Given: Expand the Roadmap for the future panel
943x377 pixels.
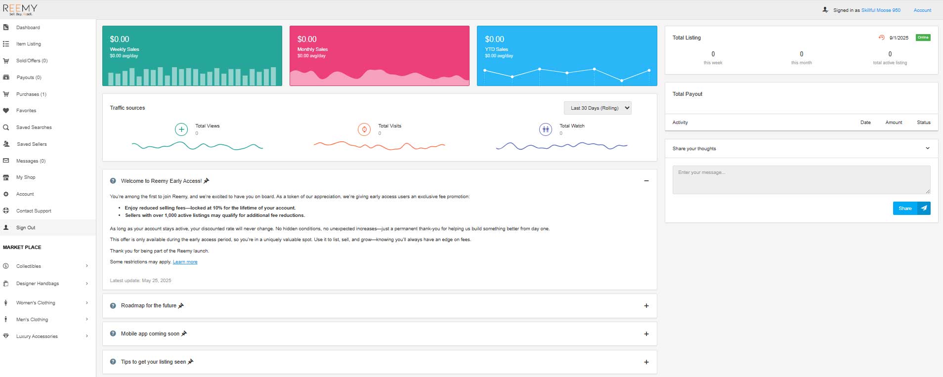Looking at the screenshot, I should coord(646,306).
